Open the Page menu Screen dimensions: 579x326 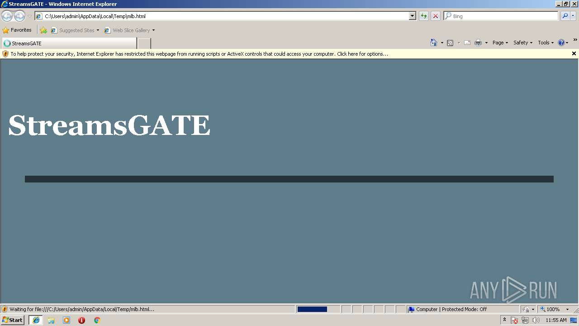(x=500, y=43)
